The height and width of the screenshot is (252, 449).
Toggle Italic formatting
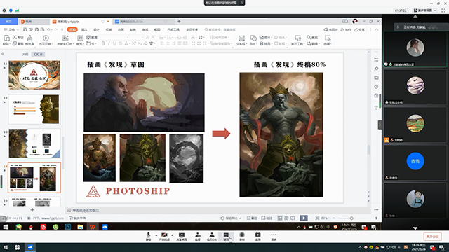[x=109, y=43]
